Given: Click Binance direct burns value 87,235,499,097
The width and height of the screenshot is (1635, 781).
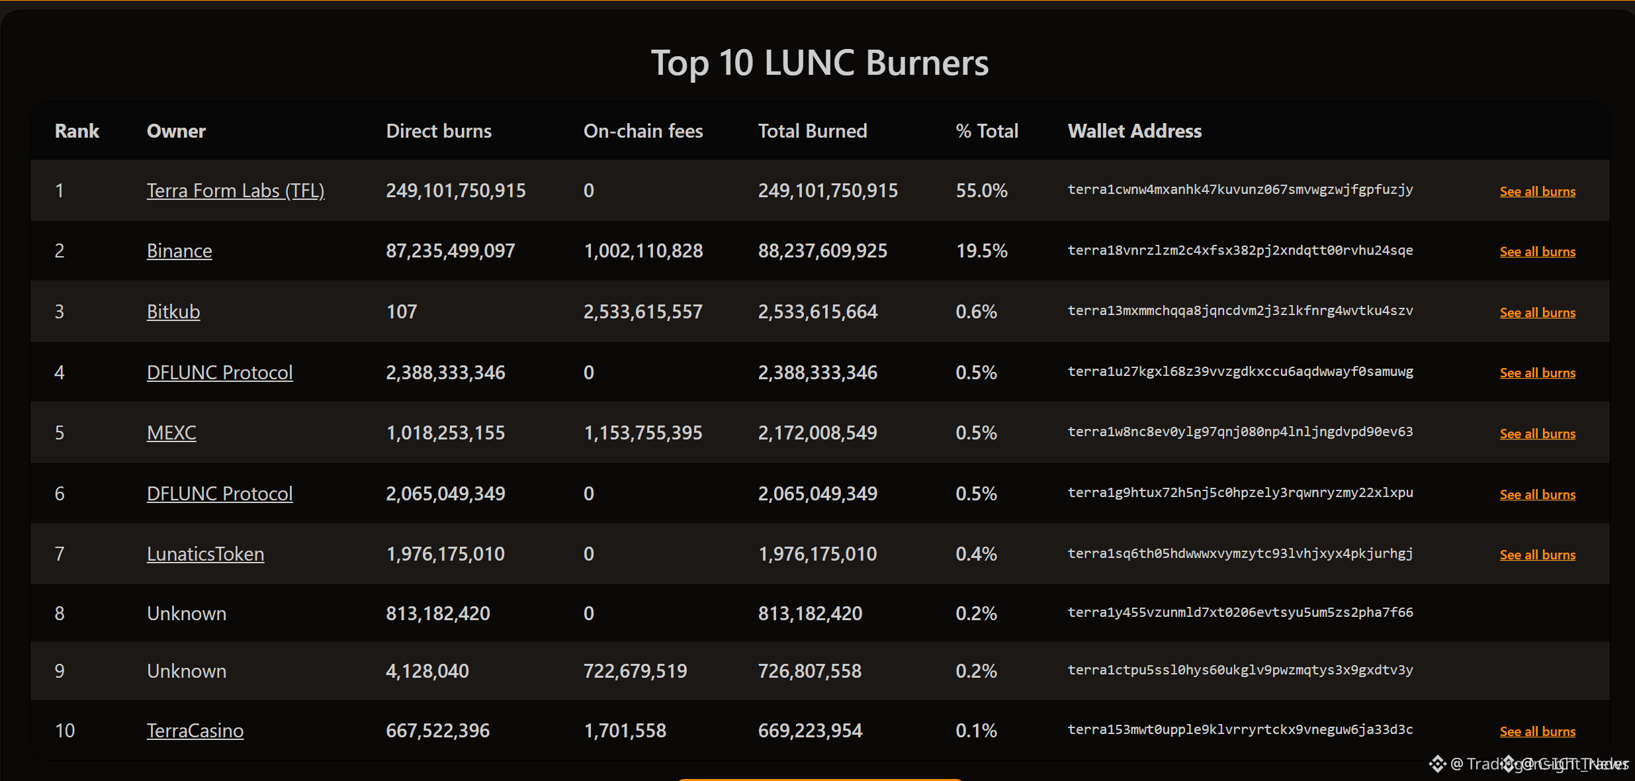Looking at the screenshot, I should [x=451, y=251].
